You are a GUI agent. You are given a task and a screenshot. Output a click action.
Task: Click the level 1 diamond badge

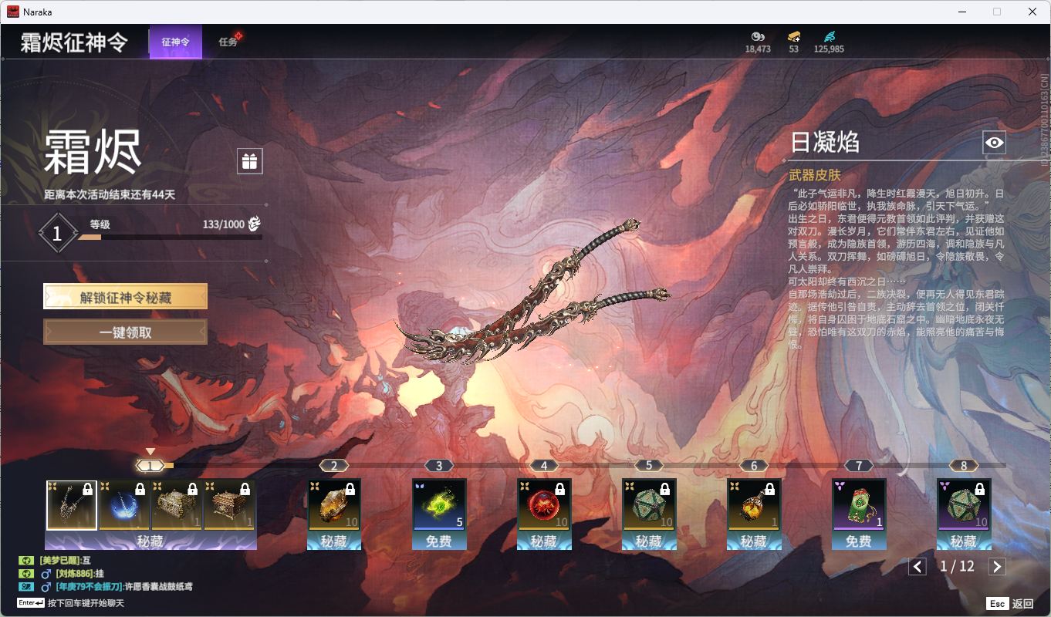(x=56, y=234)
